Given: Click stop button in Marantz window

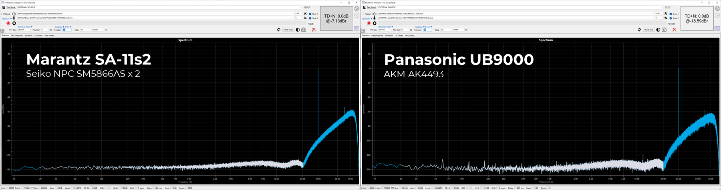Looking at the screenshot, I should point(14,23).
